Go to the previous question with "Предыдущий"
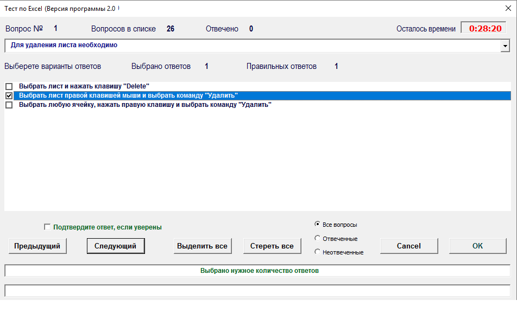The image size is (517, 319). (x=37, y=246)
